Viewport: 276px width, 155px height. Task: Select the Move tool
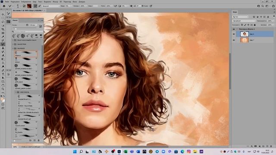pos(3,14)
